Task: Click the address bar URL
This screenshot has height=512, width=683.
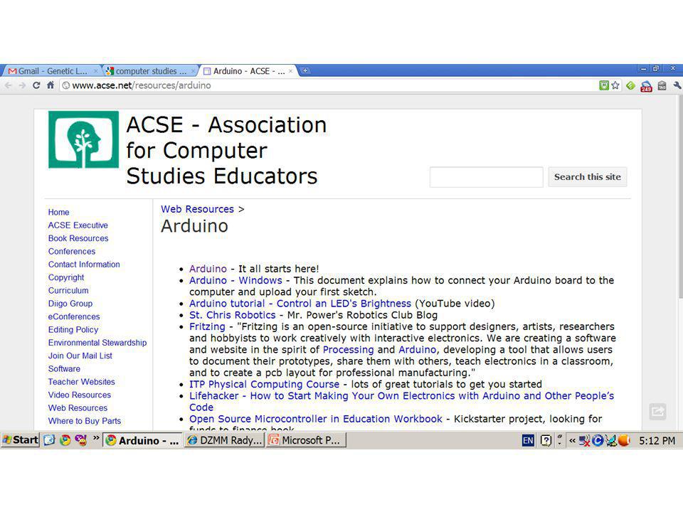Action: [x=142, y=85]
